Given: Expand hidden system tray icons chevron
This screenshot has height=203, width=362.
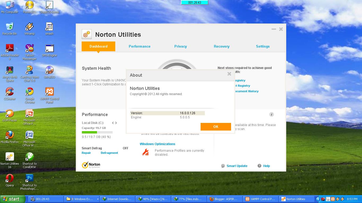Looking at the screenshot, I should [x=318, y=199].
